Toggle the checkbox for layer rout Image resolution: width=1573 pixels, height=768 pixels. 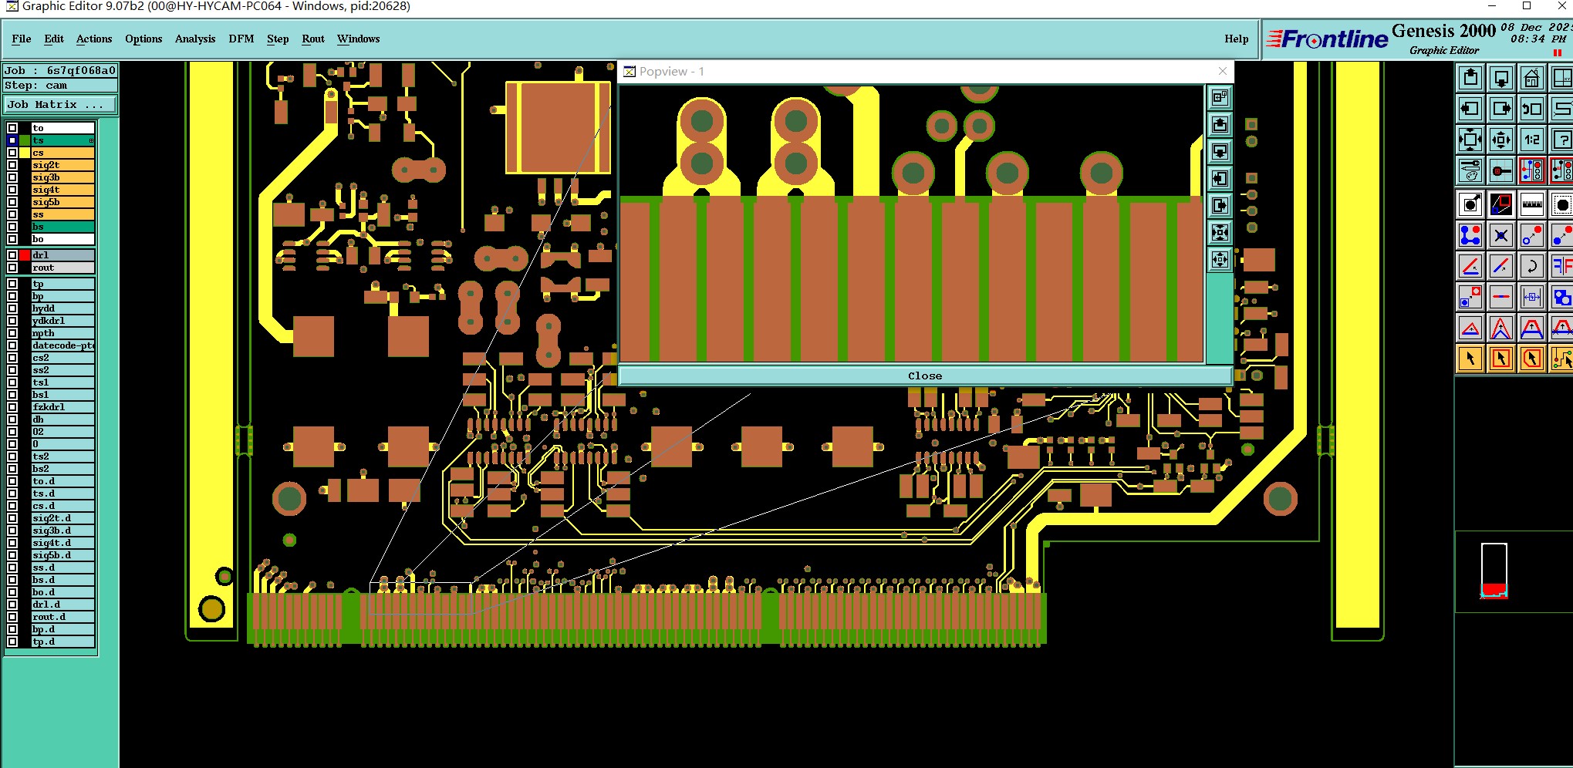12,268
